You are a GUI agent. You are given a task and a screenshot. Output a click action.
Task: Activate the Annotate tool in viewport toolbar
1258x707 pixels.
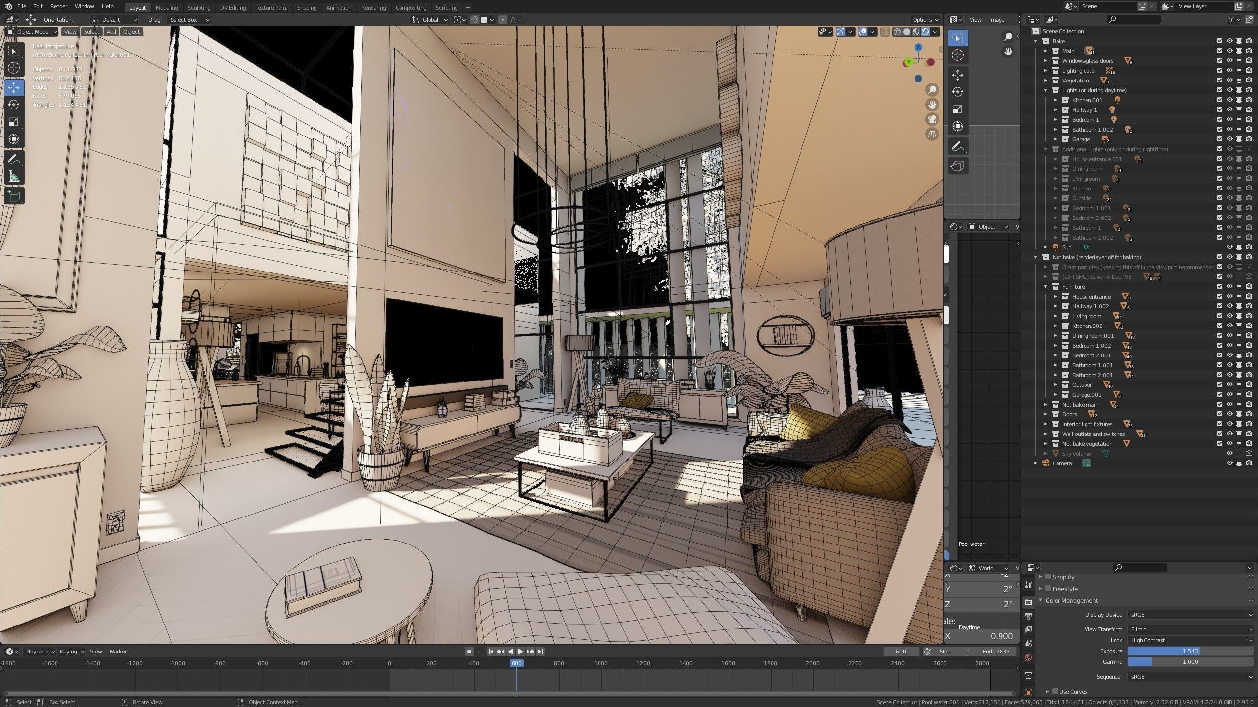point(14,159)
